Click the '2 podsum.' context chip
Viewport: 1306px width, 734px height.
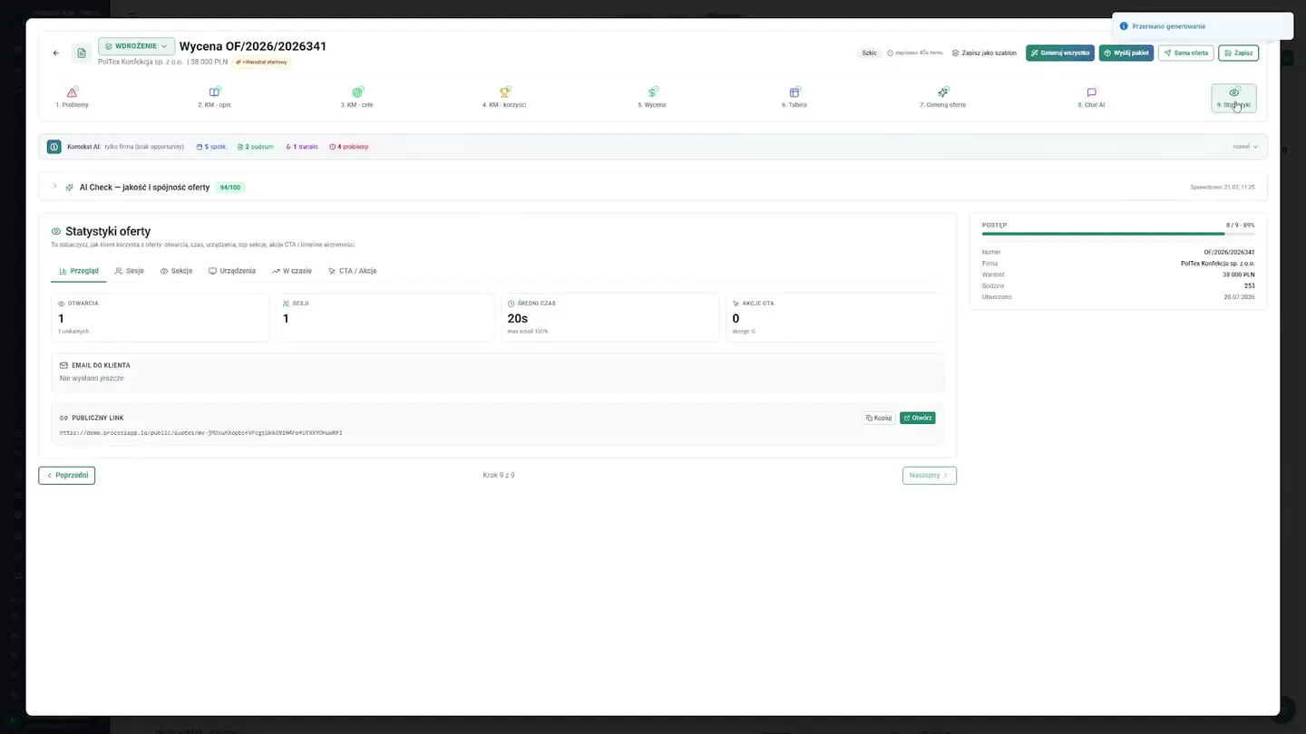tap(256, 147)
